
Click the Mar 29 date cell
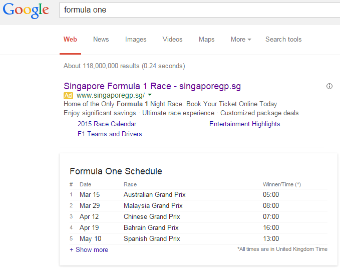coord(90,205)
